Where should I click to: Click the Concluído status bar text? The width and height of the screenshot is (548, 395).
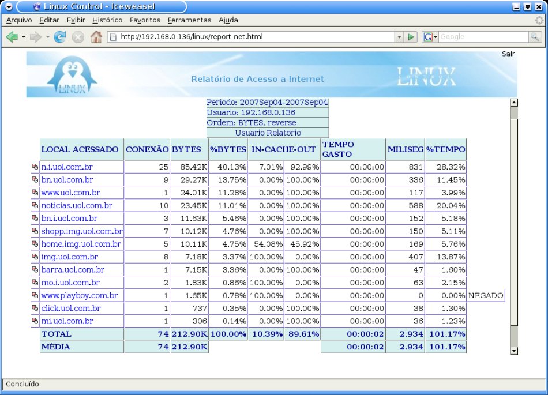click(x=22, y=384)
